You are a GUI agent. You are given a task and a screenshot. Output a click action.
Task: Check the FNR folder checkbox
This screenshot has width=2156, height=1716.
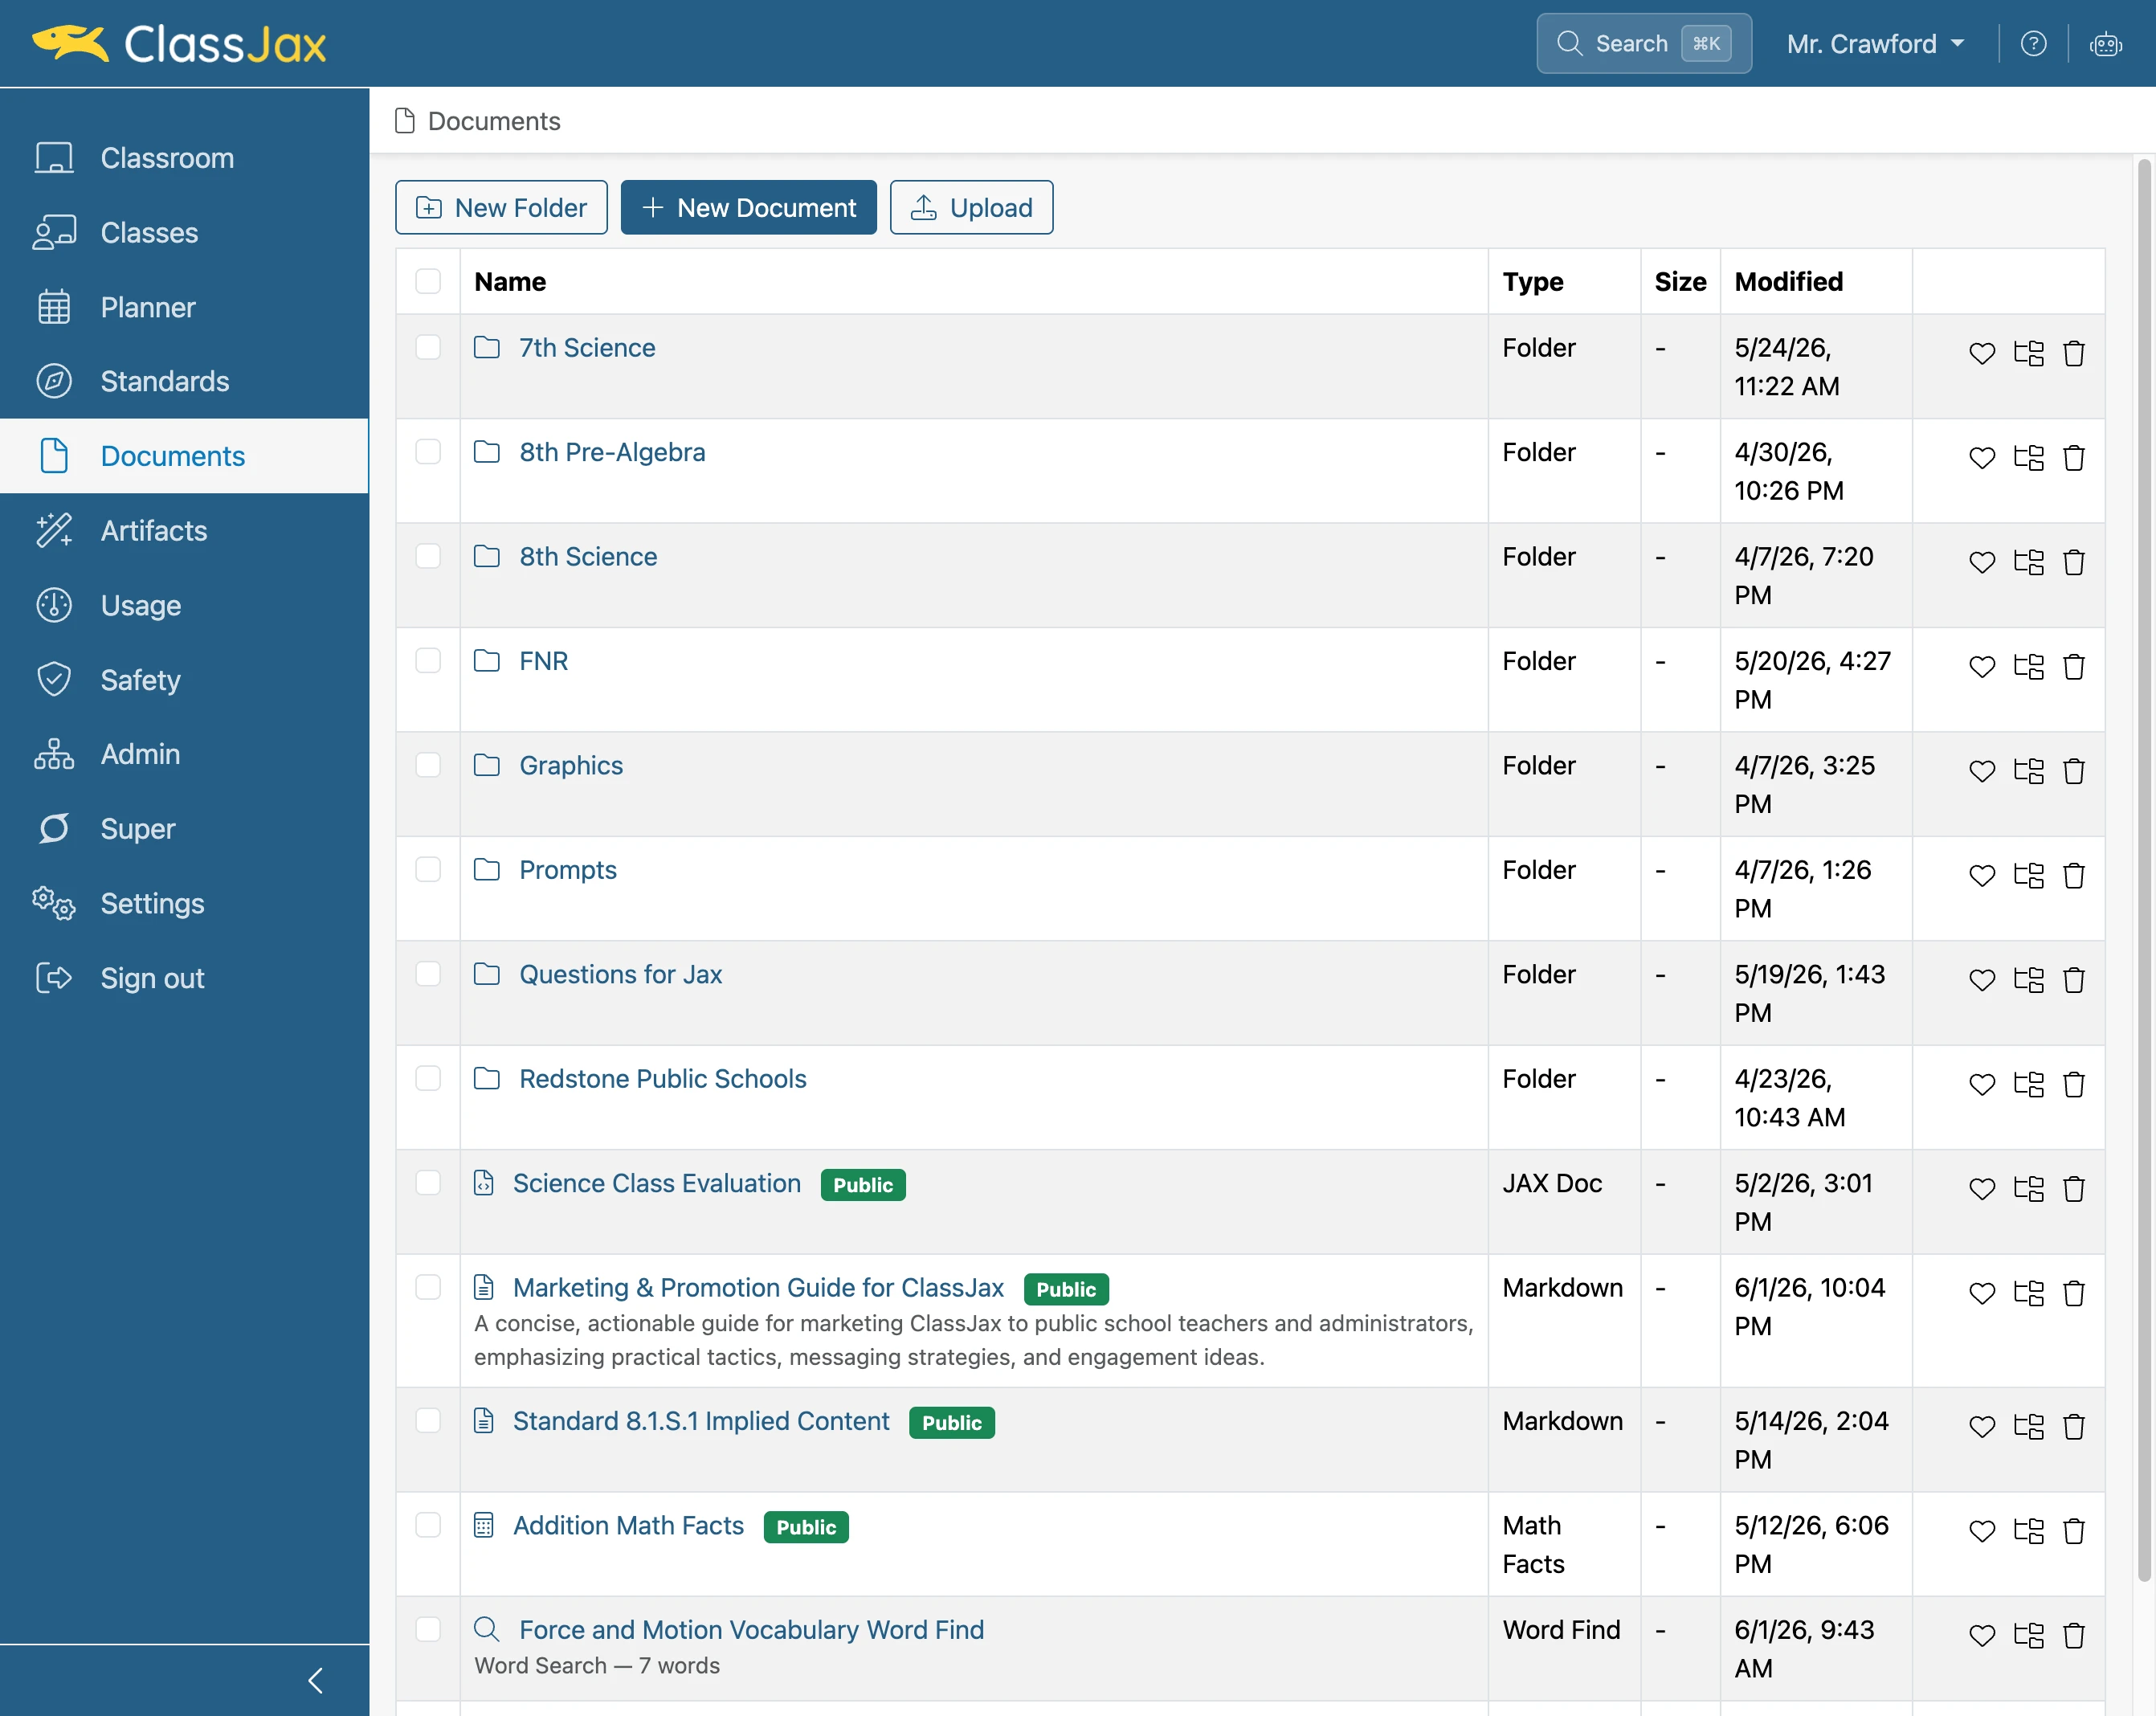pos(428,661)
